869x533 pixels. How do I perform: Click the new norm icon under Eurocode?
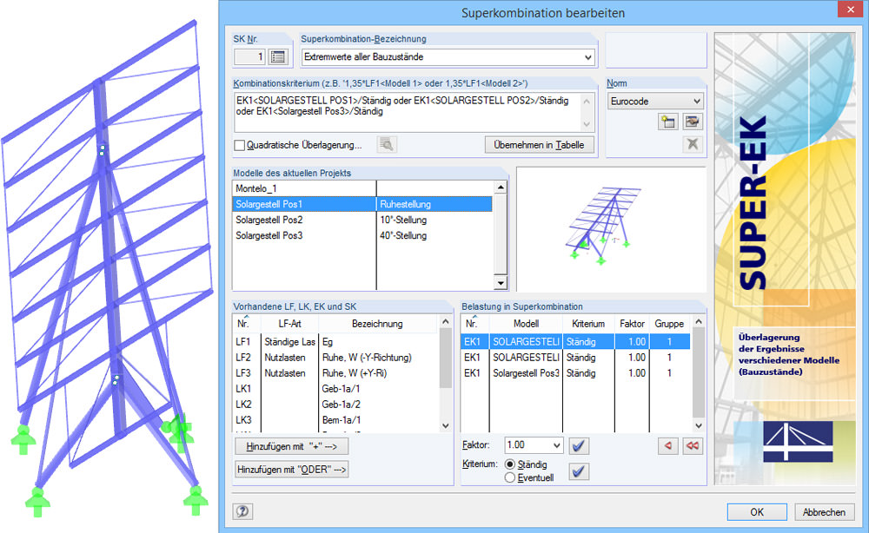(x=667, y=122)
